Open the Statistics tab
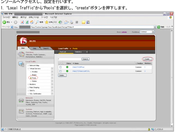176x132 pixels. [78, 52]
